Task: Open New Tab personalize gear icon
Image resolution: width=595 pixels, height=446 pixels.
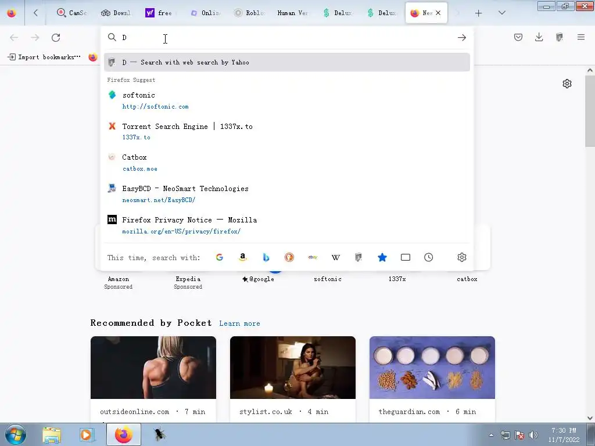Action: (x=567, y=84)
